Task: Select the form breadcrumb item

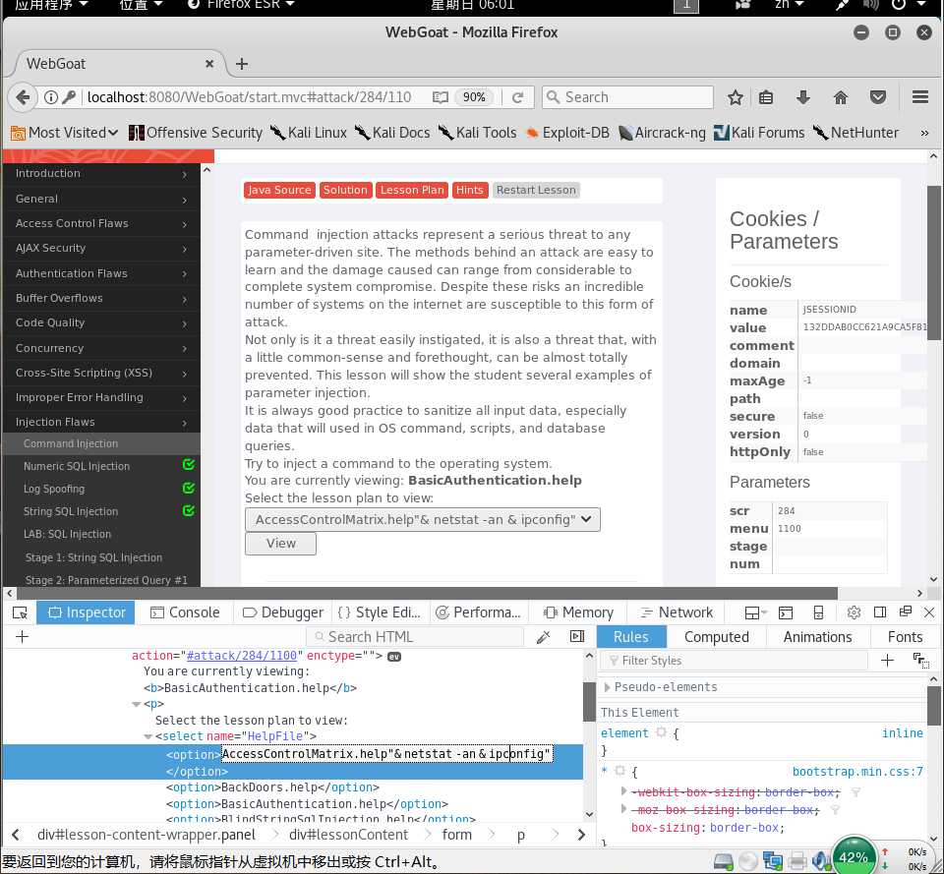Action: tap(457, 835)
